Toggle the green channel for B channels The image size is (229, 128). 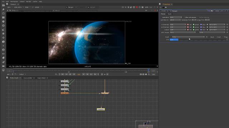[x=194, y=27]
